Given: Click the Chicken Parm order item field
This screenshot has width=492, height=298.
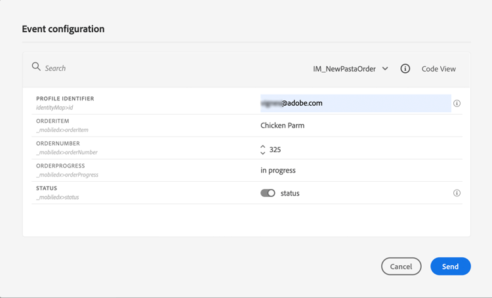Looking at the screenshot, I should click(x=283, y=125).
